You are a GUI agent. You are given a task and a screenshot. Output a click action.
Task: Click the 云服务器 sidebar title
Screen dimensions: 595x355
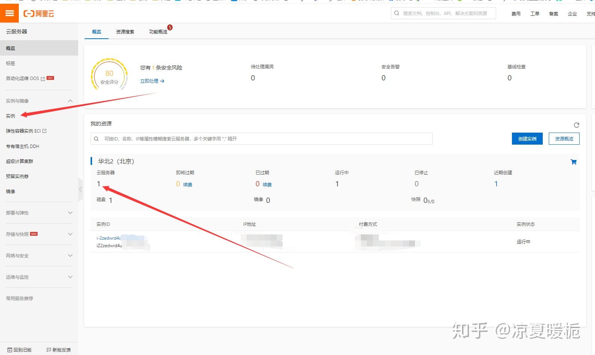point(17,32)
